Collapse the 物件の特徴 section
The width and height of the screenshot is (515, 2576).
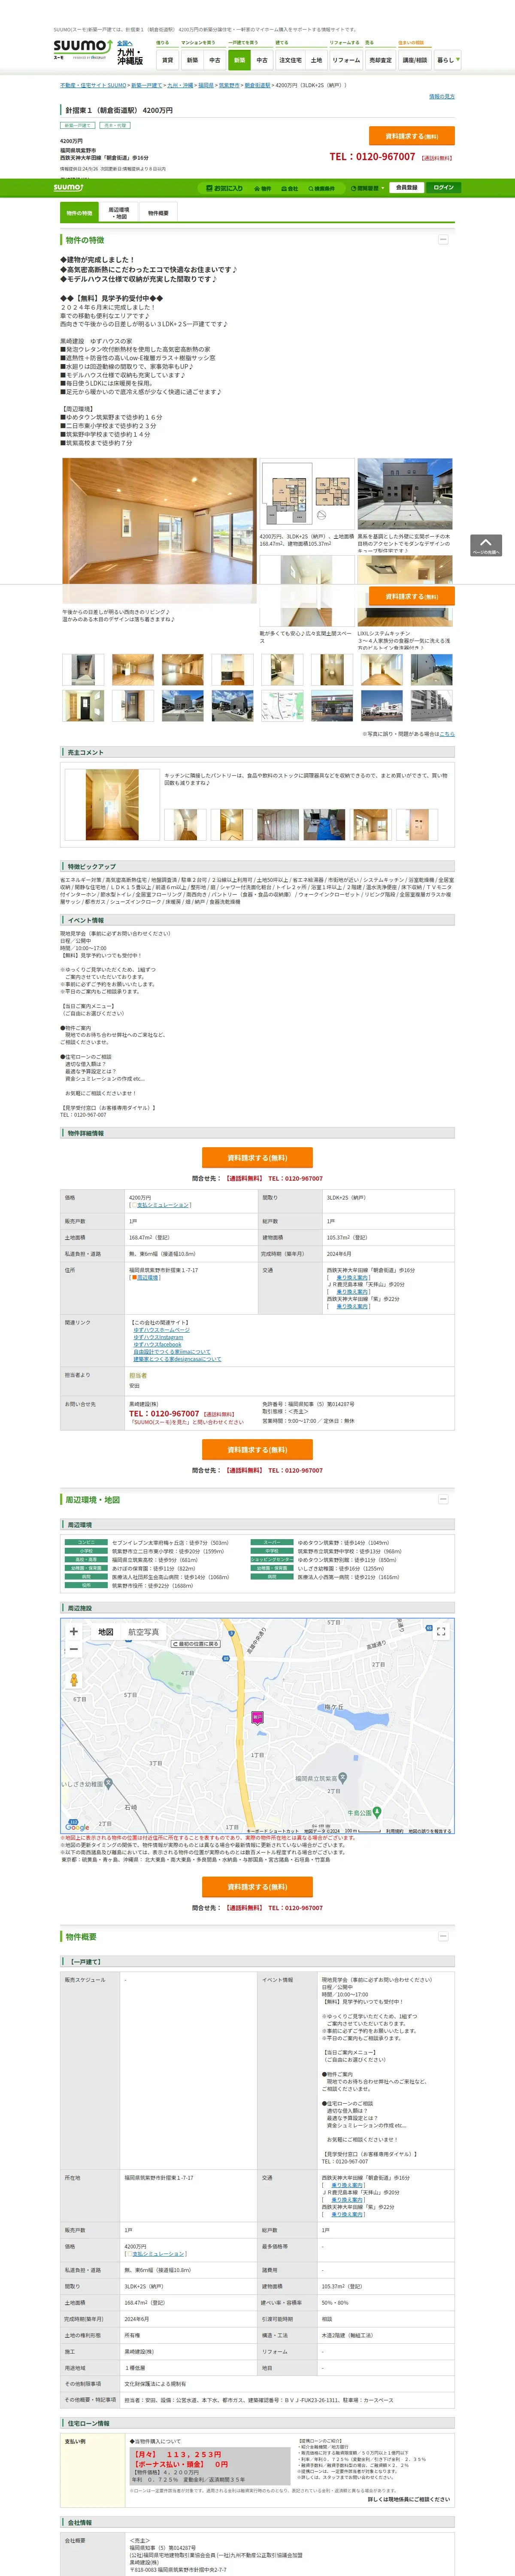click(x=443, y=239)
